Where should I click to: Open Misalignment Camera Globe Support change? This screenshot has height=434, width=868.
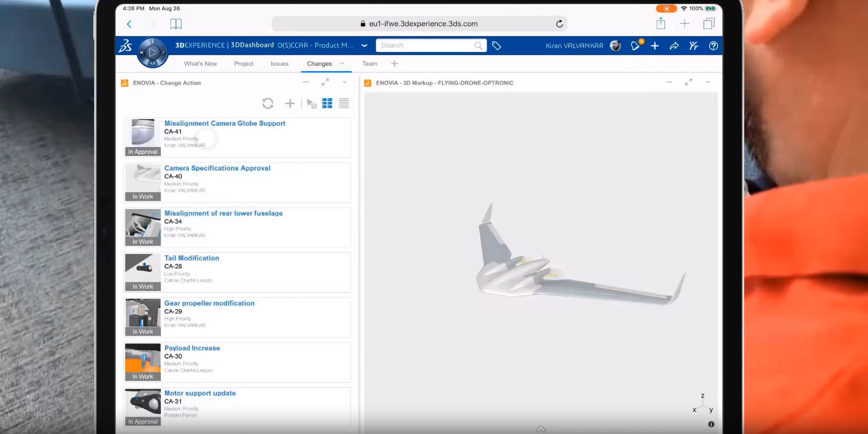coord(225,123)
